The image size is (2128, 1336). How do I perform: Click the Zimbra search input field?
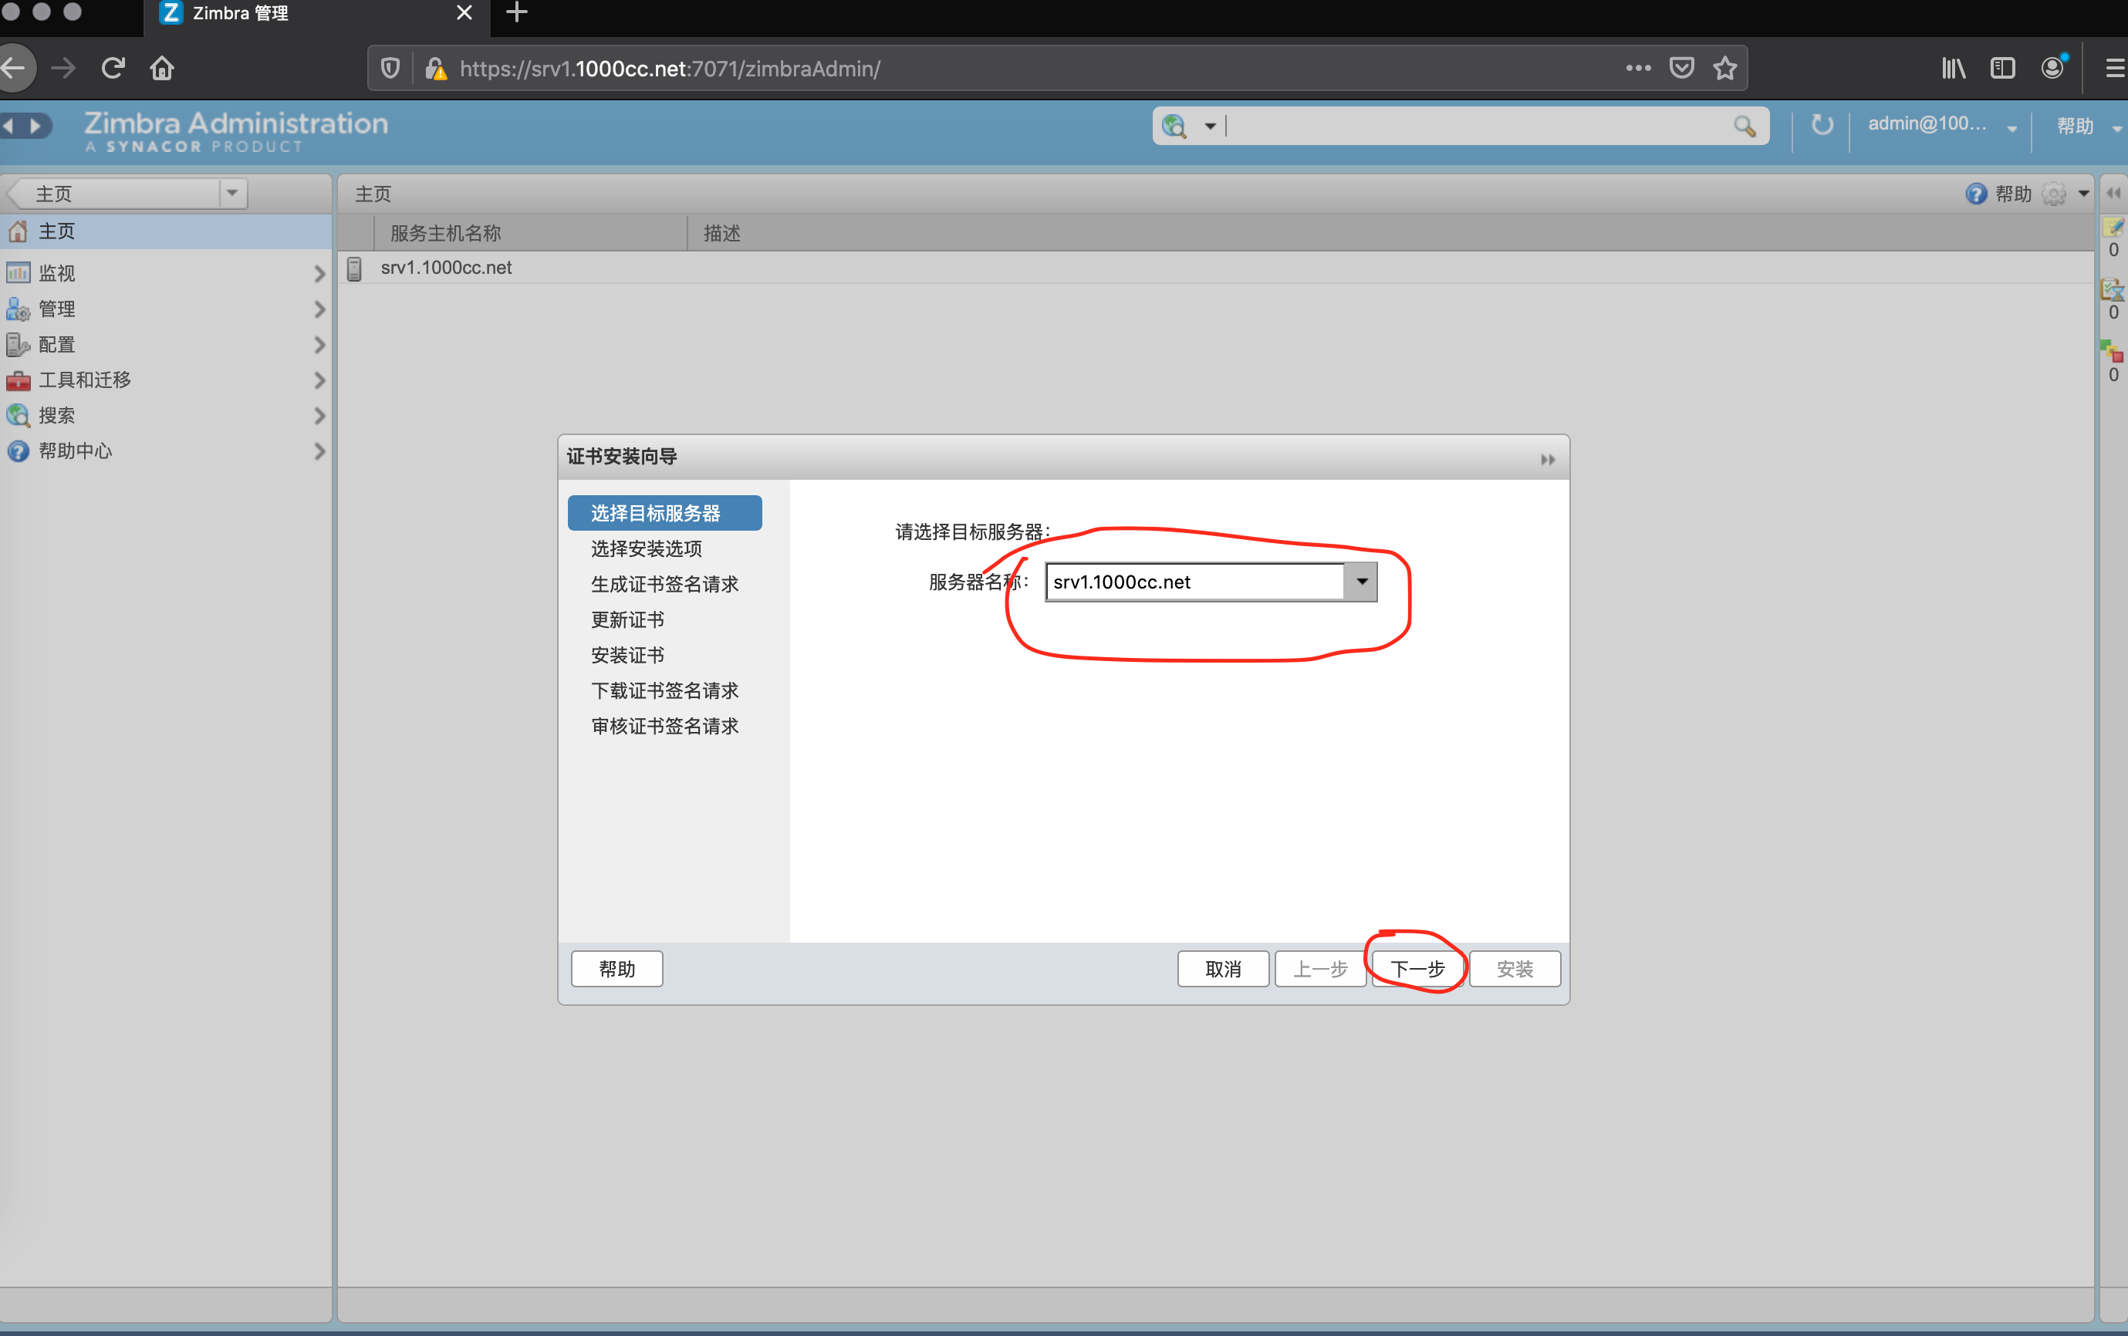1476,127
